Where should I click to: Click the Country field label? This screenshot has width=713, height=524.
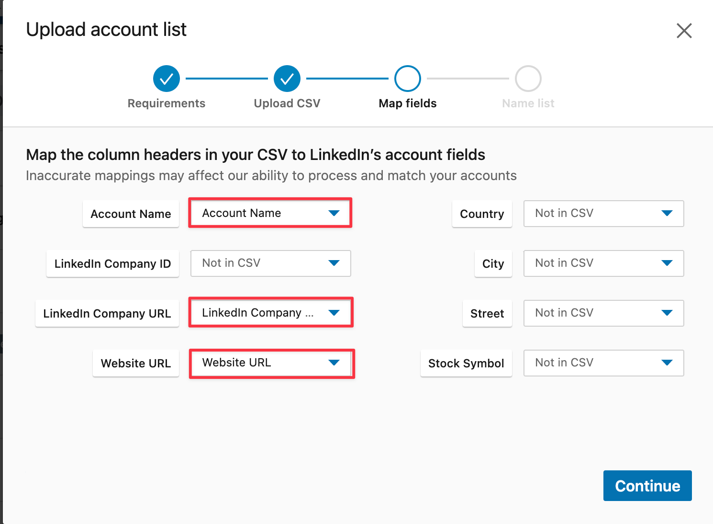pos(482,214)
